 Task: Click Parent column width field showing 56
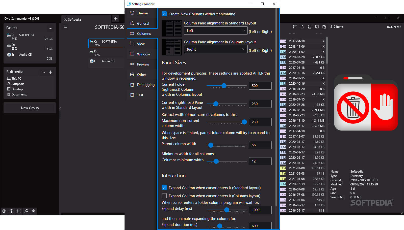tap(260, 145)
